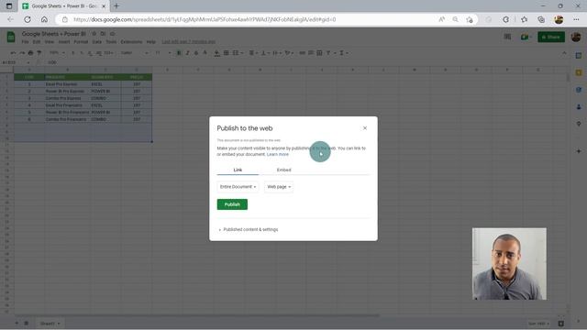Open the fill color picker

click(216, 53)
